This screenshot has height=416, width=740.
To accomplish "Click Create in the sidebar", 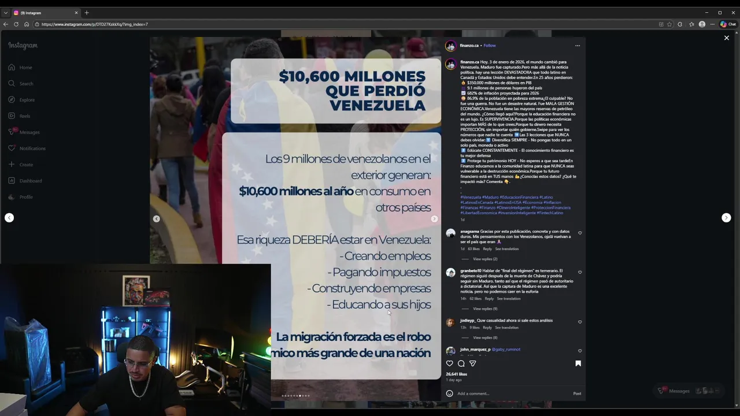I will (20, 165).
